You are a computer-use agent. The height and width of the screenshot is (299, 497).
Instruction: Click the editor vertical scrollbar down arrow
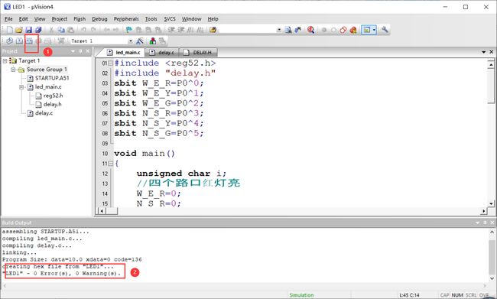491,203
